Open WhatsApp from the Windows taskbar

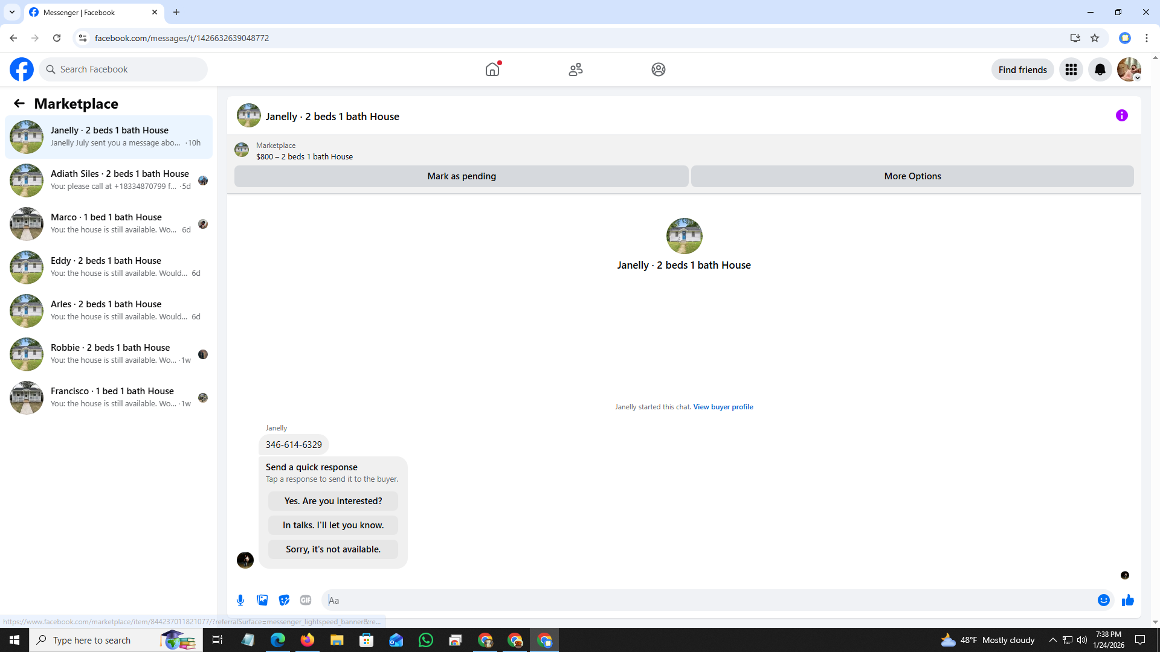coord(426,640)
